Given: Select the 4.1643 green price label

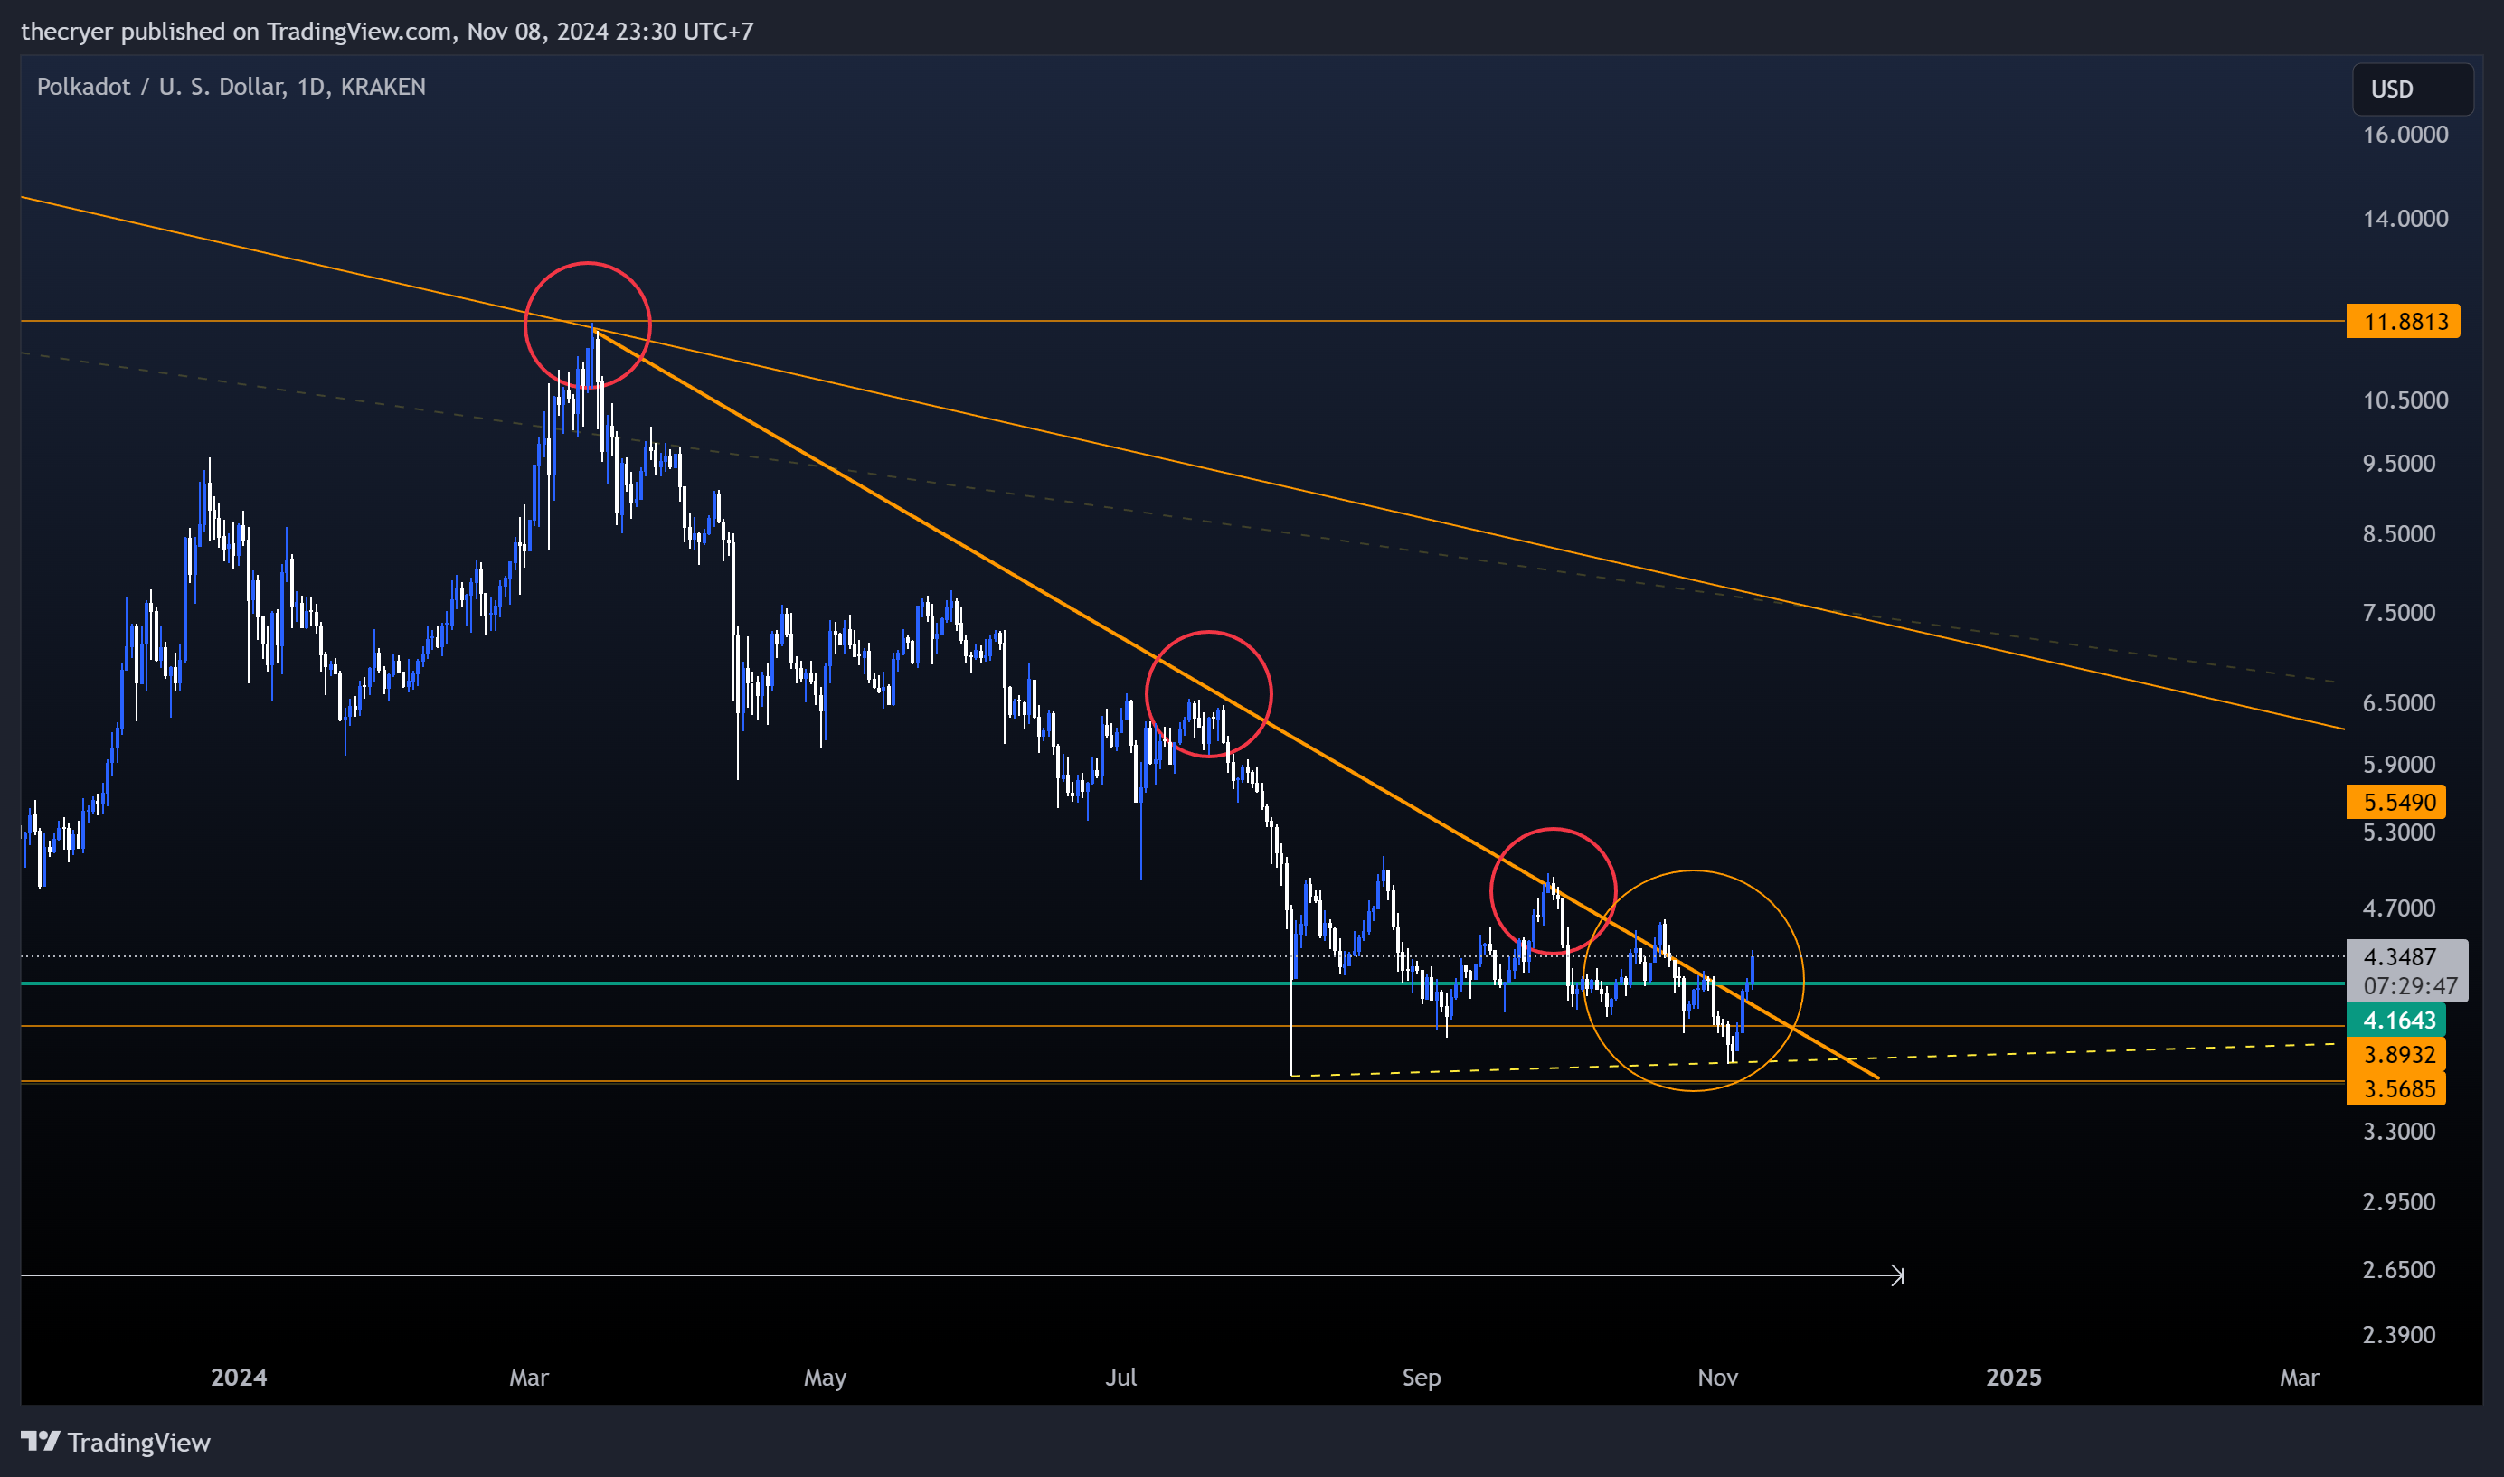Looking at the screenshot, I should tap(2395, 1021).
